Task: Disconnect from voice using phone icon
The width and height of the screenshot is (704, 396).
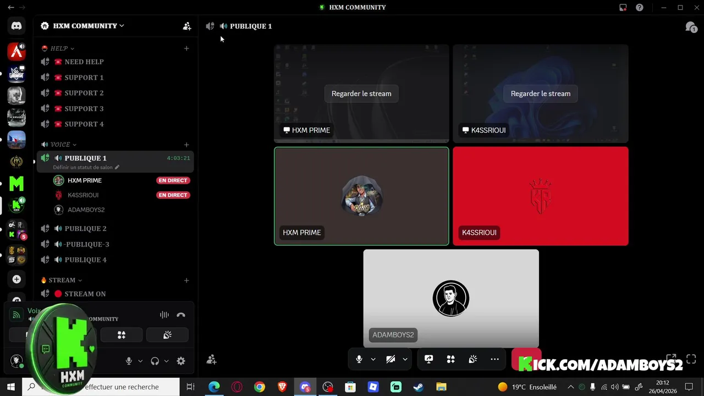Action: [181, 315]
